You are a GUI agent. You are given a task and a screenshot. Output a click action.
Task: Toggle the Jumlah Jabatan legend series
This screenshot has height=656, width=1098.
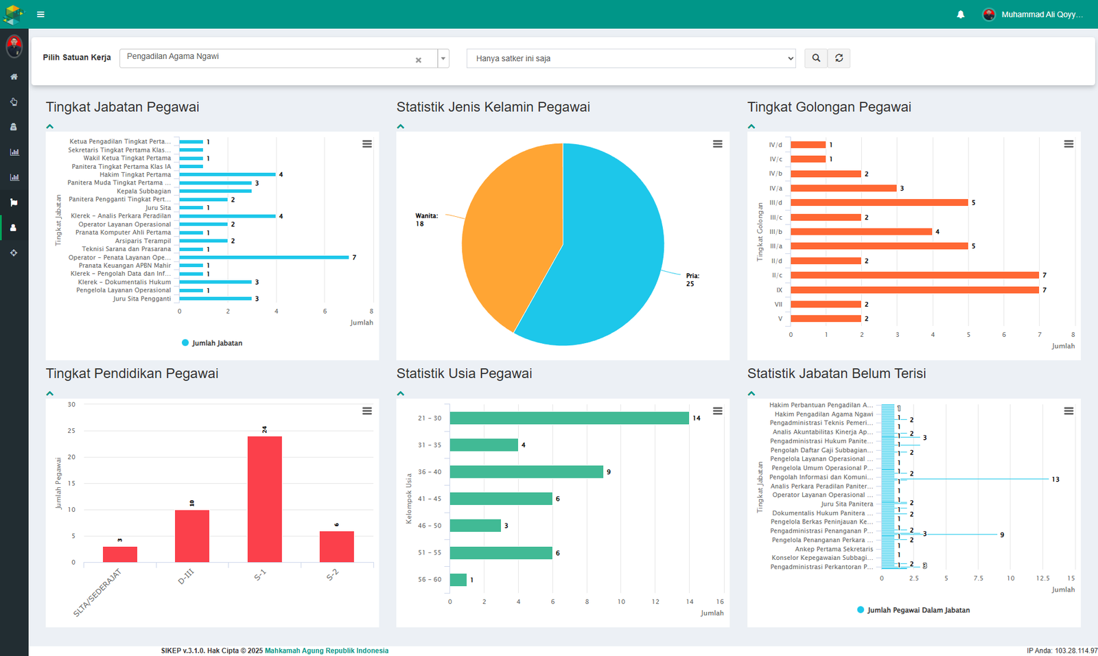coord(212,343)
